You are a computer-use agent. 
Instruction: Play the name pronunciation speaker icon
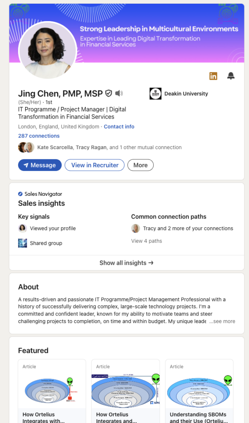[119, 93]
